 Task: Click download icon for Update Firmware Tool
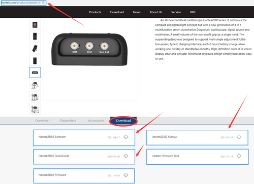coord(239,156)
